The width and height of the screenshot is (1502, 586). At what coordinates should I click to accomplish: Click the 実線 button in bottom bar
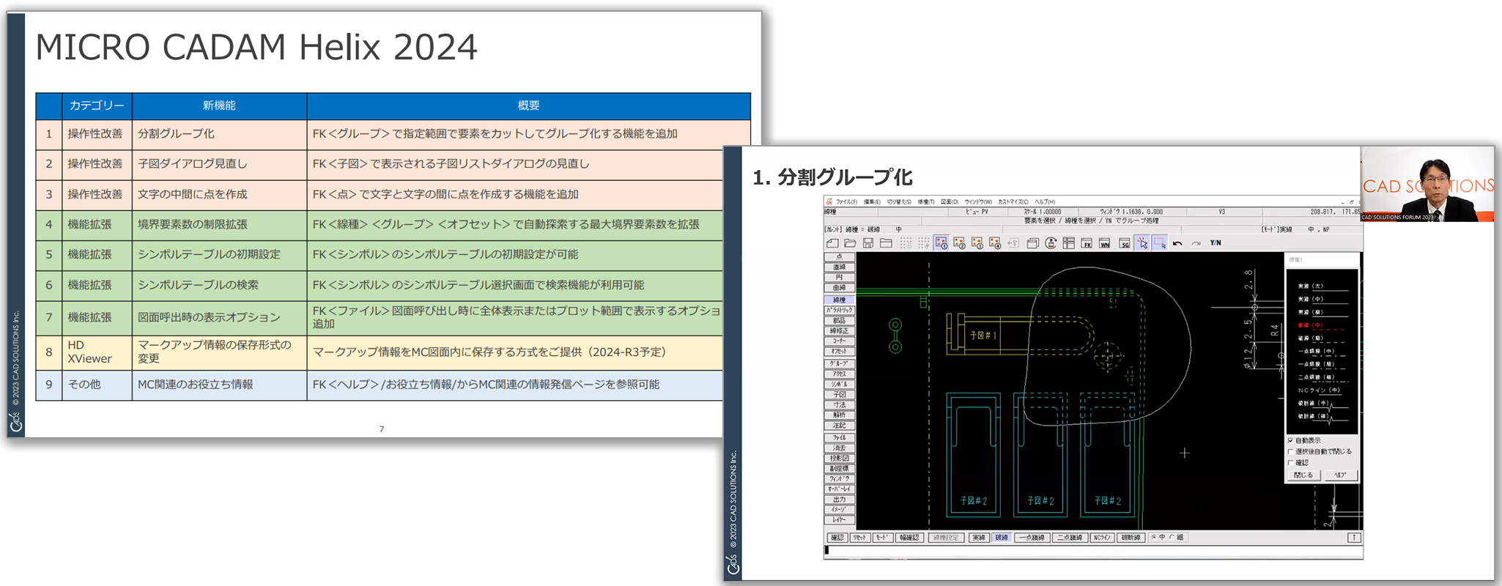[979, 538]
